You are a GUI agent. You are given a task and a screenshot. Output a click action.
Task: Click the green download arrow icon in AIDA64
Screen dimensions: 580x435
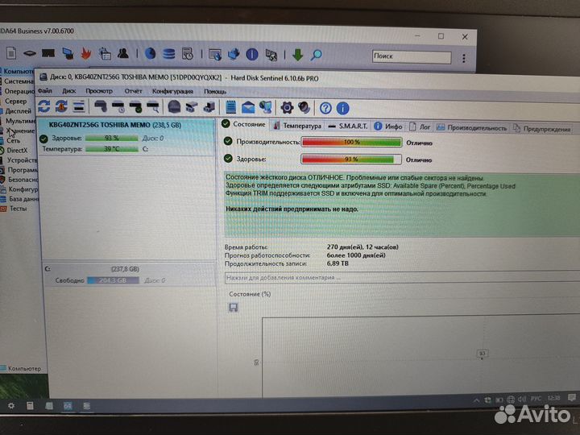coord(297,55)
